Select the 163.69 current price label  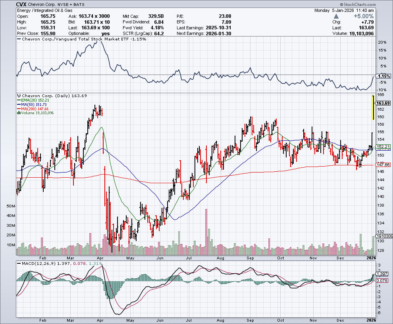(x=381, y=103)
